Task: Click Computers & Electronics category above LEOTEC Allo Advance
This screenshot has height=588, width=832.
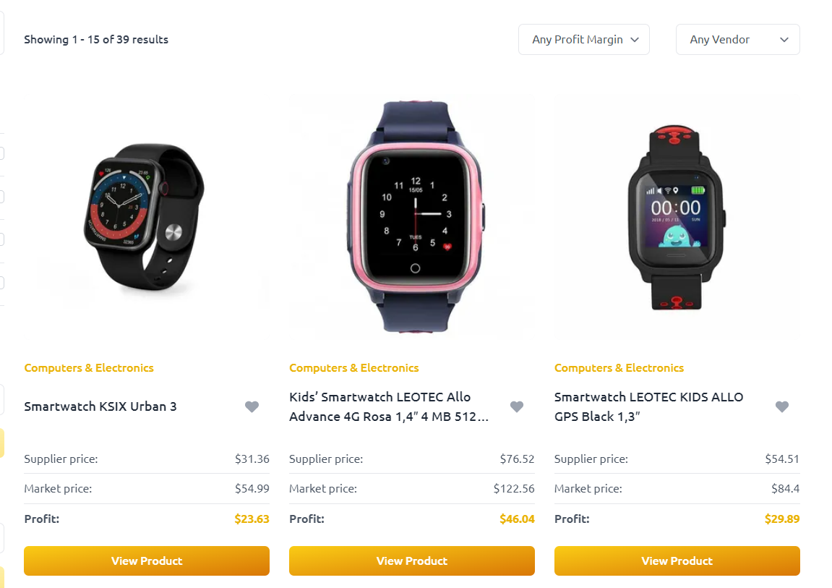Action: click(354, 367)
